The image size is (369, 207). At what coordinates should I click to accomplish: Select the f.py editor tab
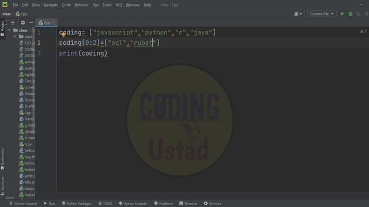(46, 23)
